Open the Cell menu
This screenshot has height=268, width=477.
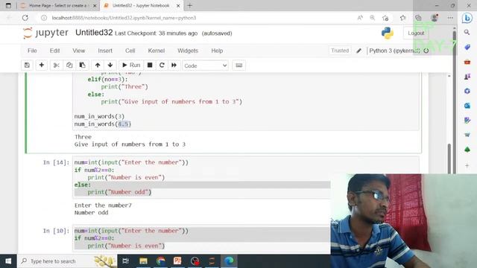pos(130,51)
